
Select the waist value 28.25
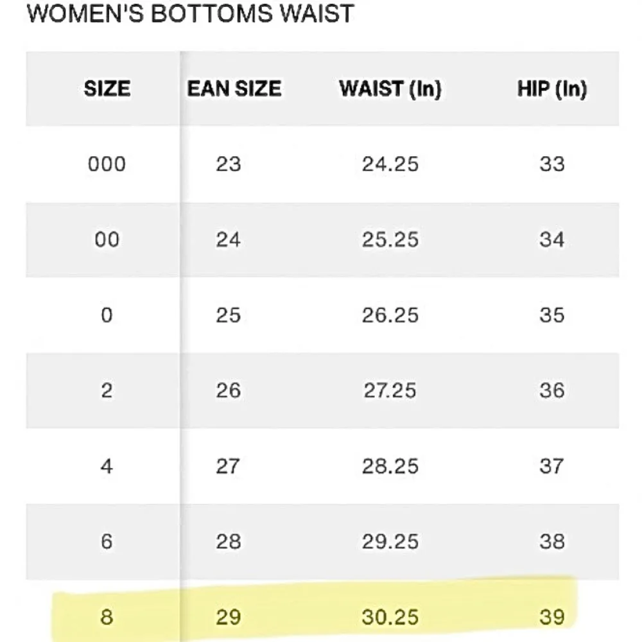click(390, 466)
